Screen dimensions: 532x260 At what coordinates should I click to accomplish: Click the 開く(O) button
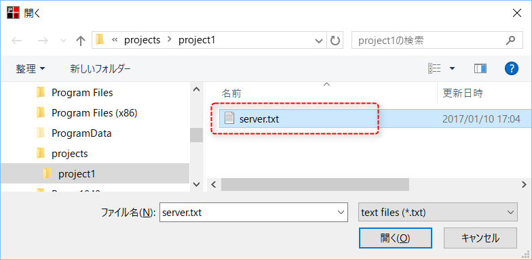(x=395, y=238)
